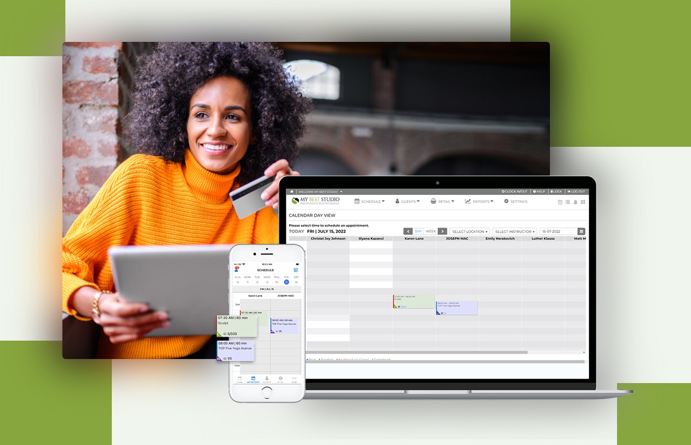
Task: Switch to the WEEK view
Action: 431,231
